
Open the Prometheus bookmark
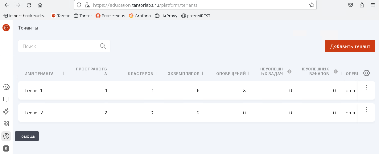[x=110, y=16]
